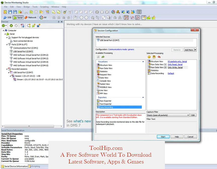This screenshot has width=217, height=169.
Task: Select USB Serial Port (COM7) in Selected Sources
Action: pos(145,40)
